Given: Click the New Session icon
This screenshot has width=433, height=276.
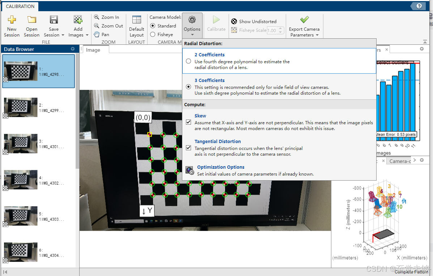Looking at the screenshot, I should click(x=12, y=20).
